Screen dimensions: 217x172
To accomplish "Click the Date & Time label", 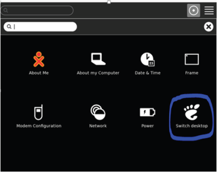I will click(x=148, y=73).
